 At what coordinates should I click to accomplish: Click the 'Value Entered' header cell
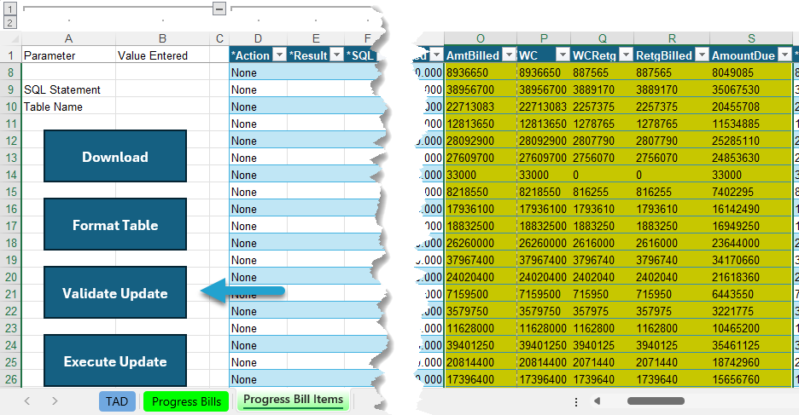point(162,55)
